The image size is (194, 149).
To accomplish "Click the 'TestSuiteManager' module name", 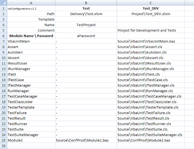I will click(x=31, y=135).
